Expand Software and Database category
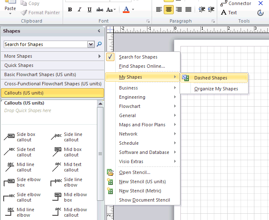 pyautogui.click(x=143, y=152)
